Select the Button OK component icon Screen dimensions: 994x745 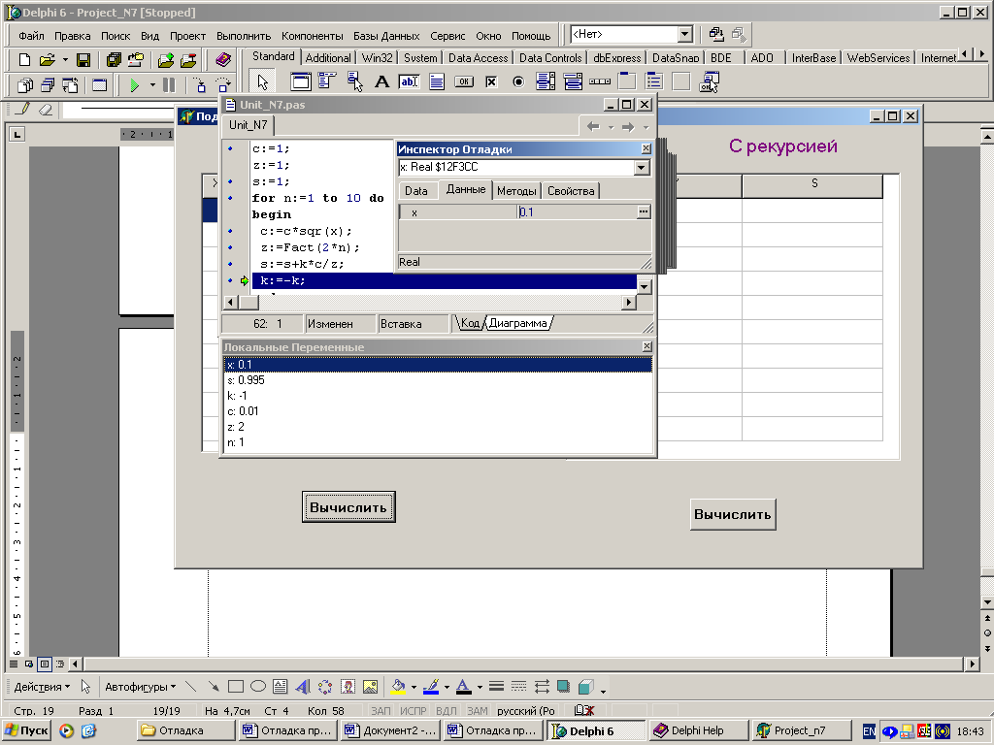tap(464, 81)
